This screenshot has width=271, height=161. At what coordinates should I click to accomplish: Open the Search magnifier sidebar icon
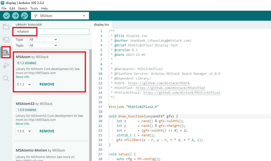click(x=6, y=79)
